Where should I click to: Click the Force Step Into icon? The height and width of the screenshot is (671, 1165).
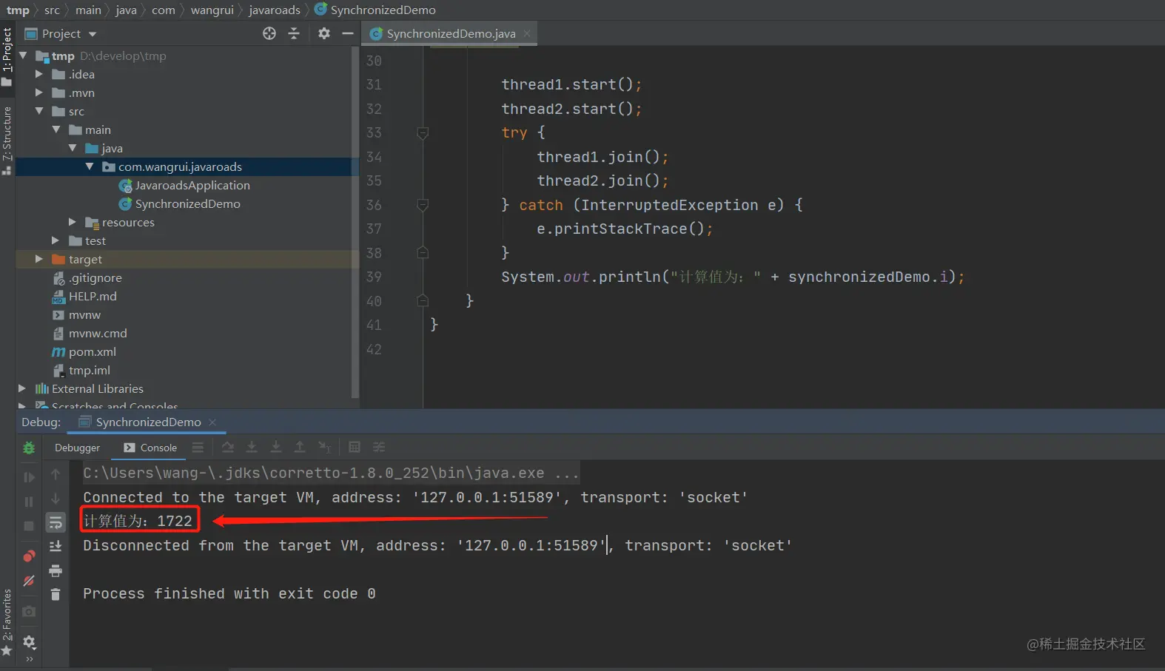276,447
